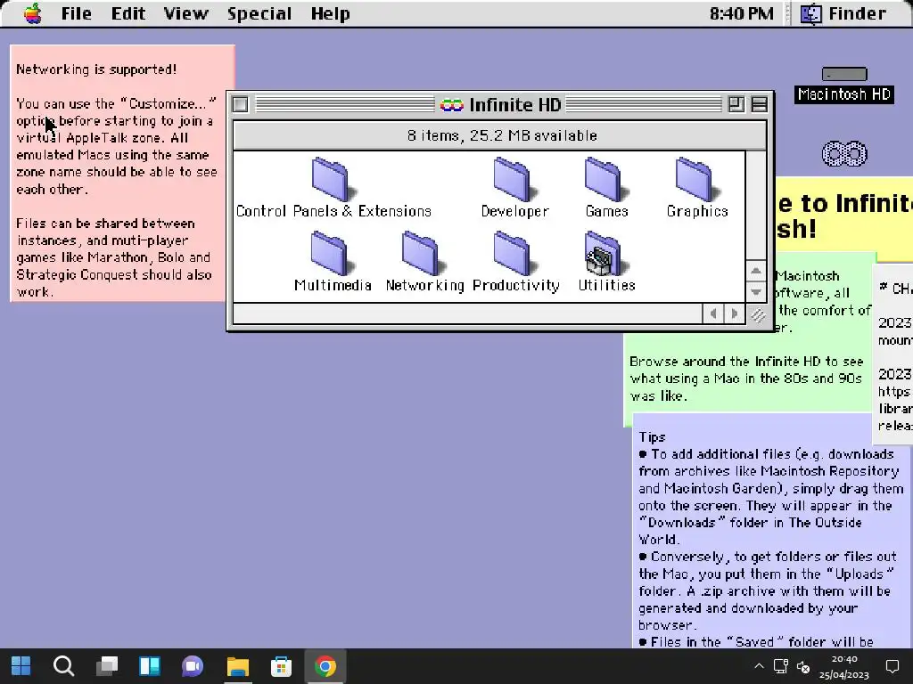Open the Help menu

tap(330, 13)
